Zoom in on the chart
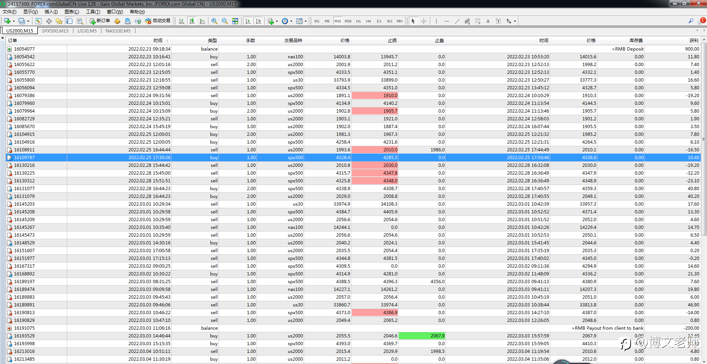 [214, 21]
